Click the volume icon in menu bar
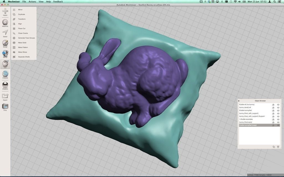Viewport: 284px width, 177px height. (239, 1)
